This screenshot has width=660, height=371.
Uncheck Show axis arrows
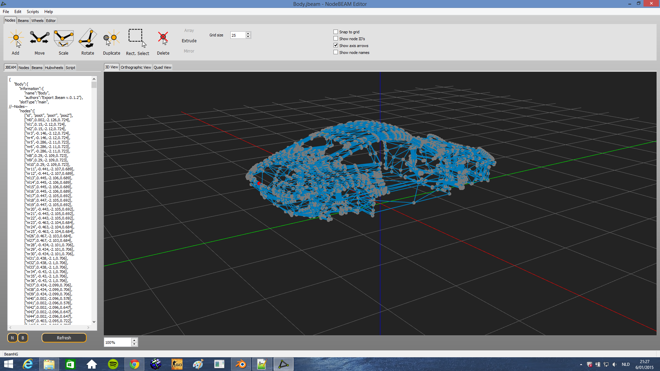tap(336, 46)
